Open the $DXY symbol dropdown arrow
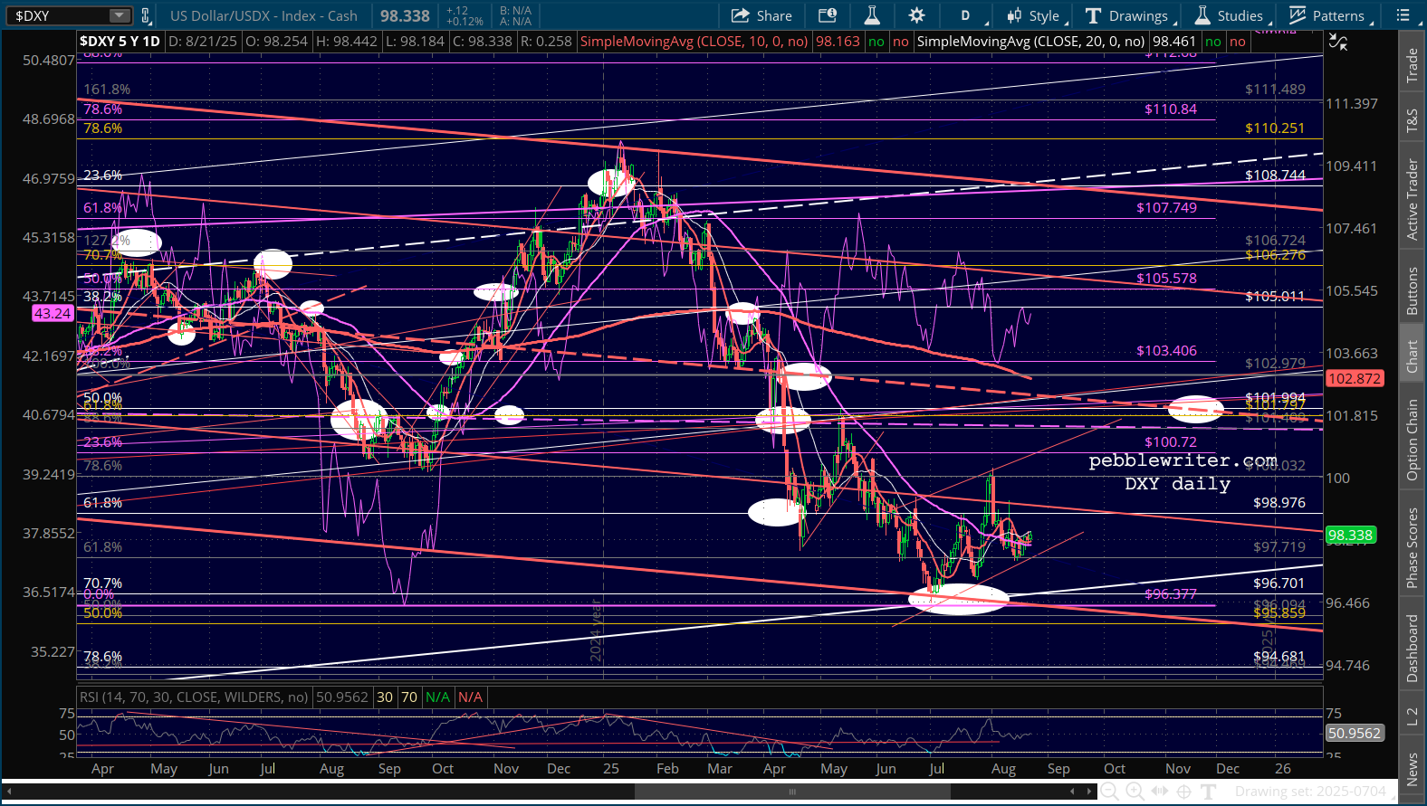 [120, 15]
